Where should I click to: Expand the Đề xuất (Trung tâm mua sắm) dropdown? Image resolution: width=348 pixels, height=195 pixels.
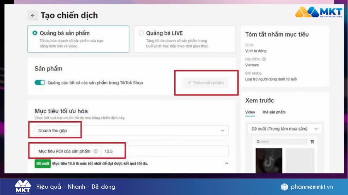[x=284, y=129]
